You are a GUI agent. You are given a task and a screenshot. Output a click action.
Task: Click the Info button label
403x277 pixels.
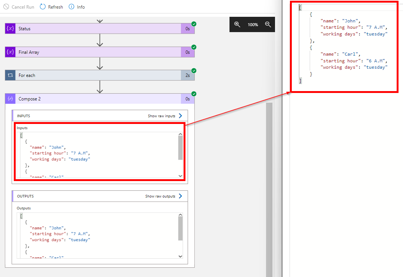pos(81,7)
